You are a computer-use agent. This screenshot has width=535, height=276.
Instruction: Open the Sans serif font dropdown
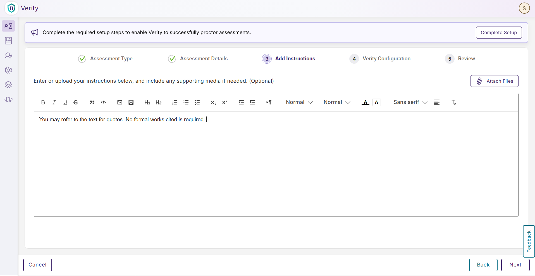pos(410,102)
